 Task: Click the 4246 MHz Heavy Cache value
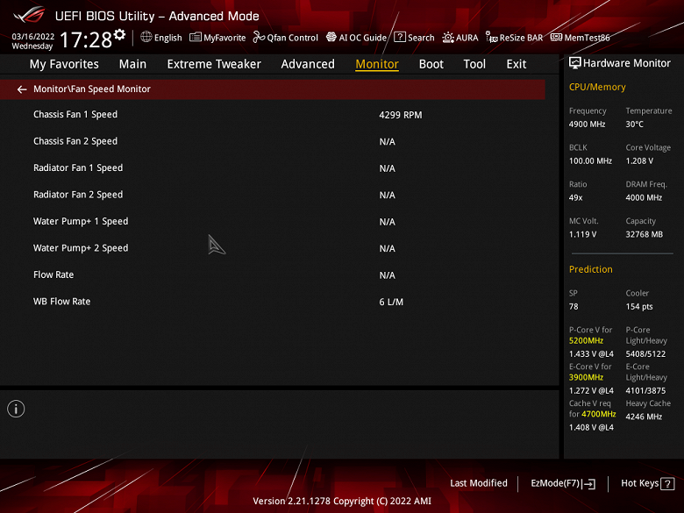[644, 417]
